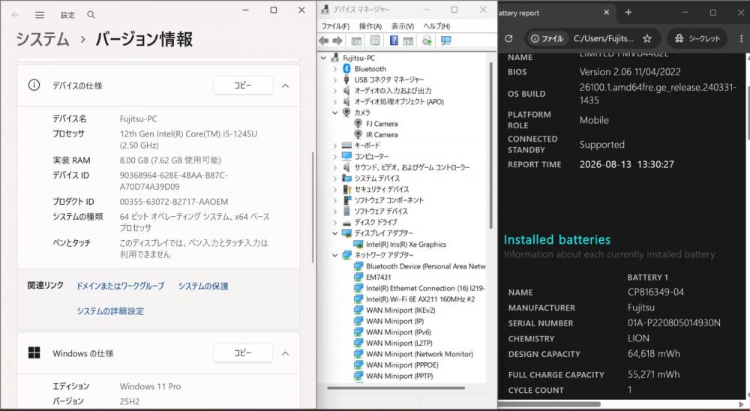Image resolution: width=750 pixels, height=411 pixels.
Task: Click the serial number 01A-P220805014930N
Action: coord(674,323)
